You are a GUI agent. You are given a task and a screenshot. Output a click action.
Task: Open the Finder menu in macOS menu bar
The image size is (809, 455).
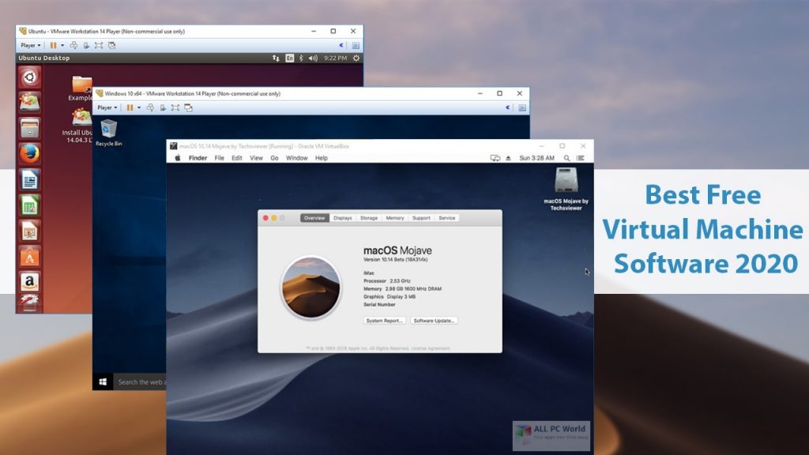(198, 158)
